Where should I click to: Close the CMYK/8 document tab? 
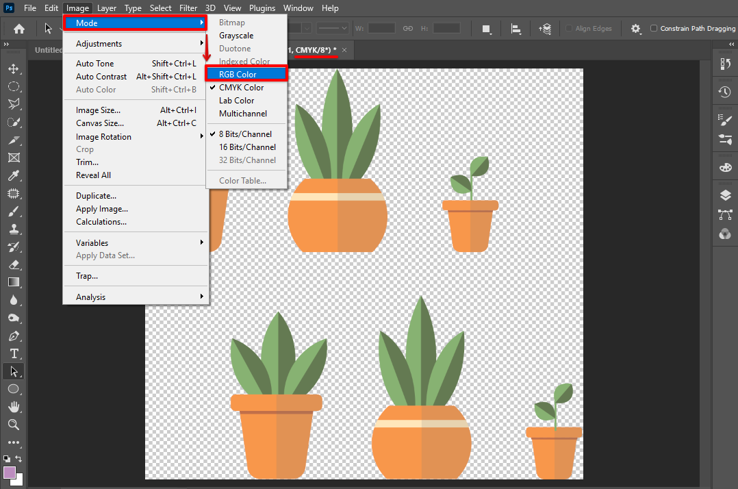click(x=344, y=50)
